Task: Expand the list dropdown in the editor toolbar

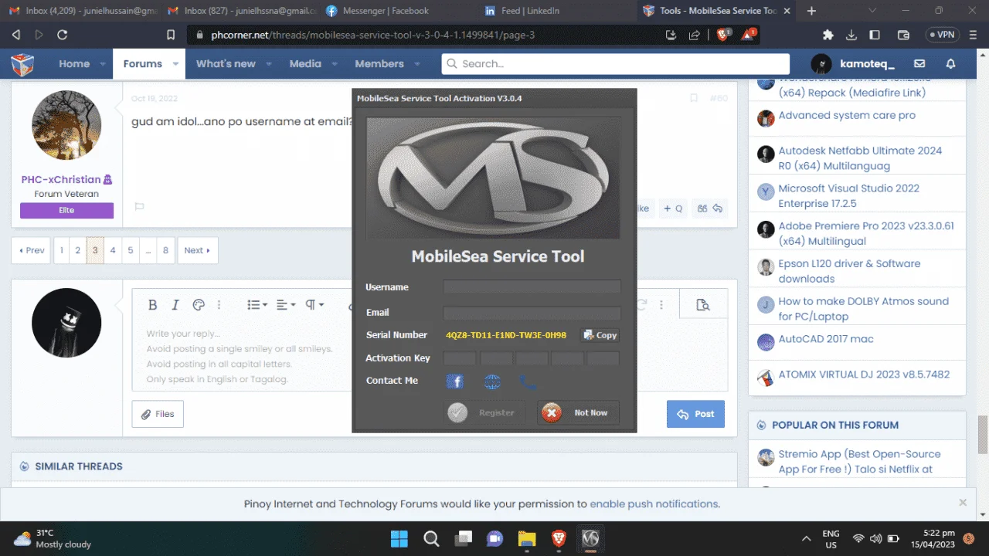Action: [257, 305]
